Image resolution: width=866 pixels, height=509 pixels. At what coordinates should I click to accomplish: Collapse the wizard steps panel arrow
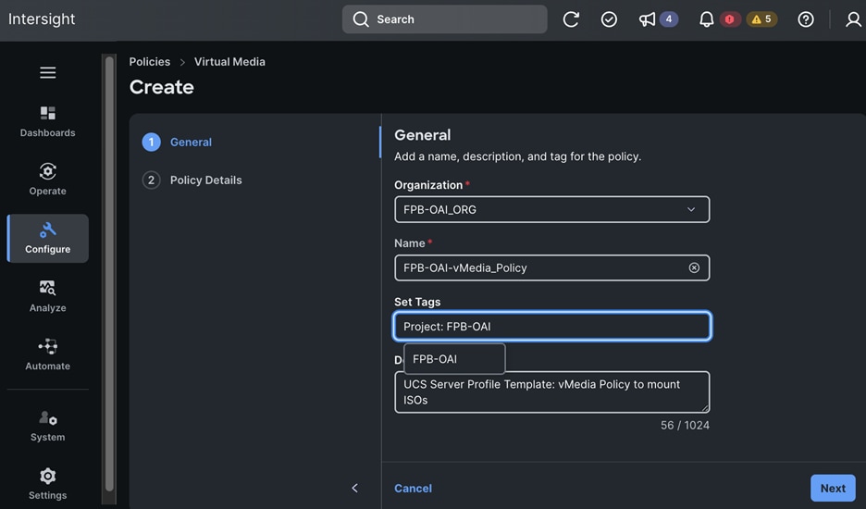pos(354,488)
